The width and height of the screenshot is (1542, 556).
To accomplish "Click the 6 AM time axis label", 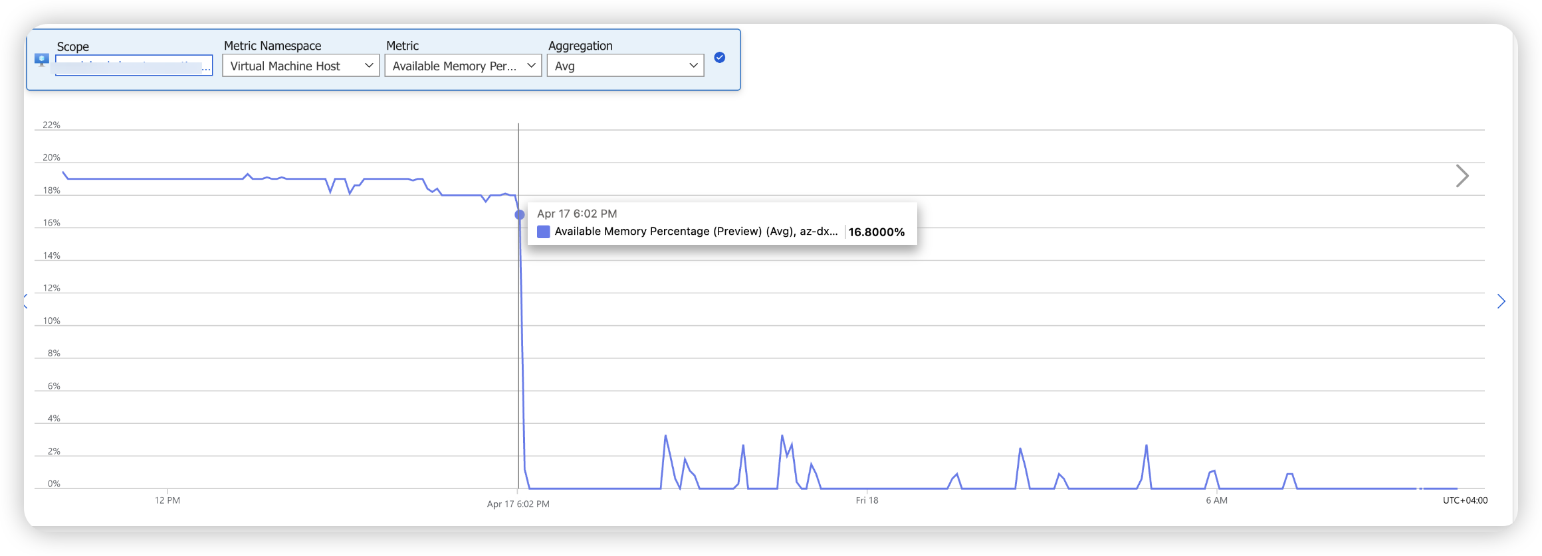I will (x=1216, y=500).
